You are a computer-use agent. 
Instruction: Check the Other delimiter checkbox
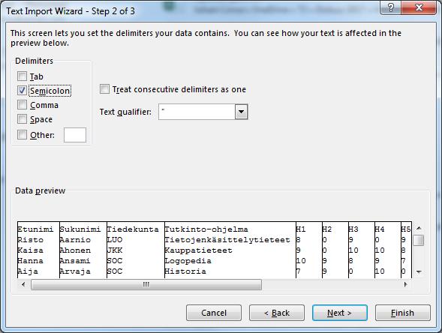point(22,135)
